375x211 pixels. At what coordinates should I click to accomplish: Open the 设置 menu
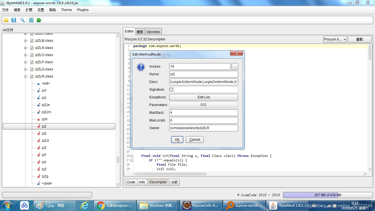[x=41, y=10]
